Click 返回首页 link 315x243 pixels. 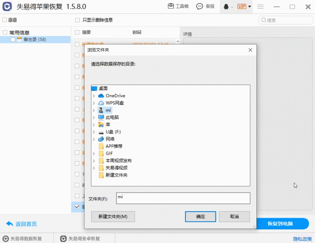click(26, 224)
